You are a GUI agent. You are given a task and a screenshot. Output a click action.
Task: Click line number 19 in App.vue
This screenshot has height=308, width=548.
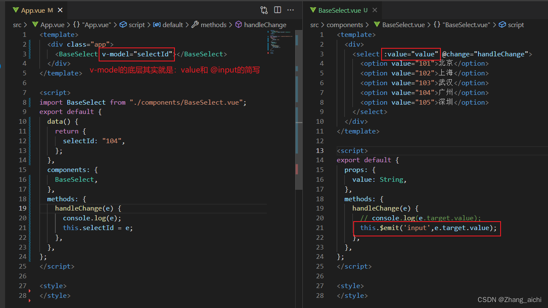(22, 208)
